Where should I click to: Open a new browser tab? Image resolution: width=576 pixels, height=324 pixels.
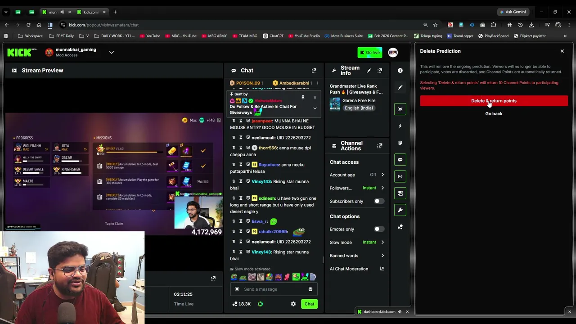(x=115, y=12)
